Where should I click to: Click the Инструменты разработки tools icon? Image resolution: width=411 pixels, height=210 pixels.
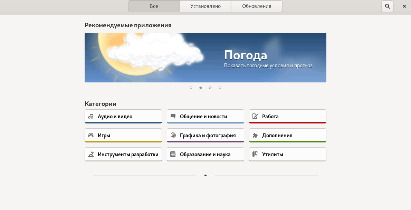click(91, 154)
